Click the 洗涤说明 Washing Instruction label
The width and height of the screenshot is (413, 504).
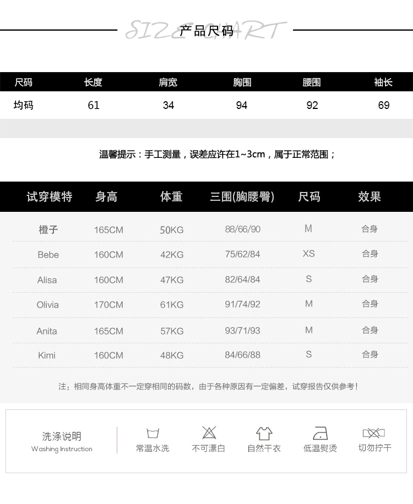click(x=62, y=441)
